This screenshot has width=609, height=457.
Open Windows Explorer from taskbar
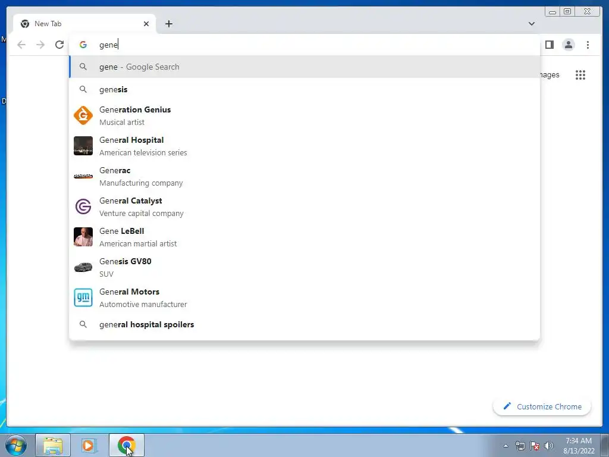point(53,445)
